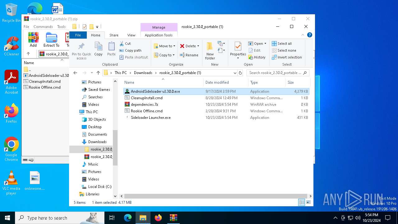This screenshot has height=224, width=398.
Task: Sort files by Date modified column
Action: (x=226, y=82)
